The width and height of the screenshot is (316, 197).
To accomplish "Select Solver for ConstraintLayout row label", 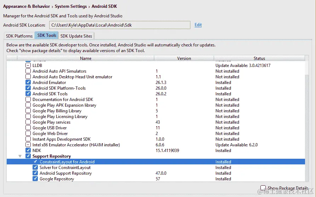I will click(x=65, y=167).
